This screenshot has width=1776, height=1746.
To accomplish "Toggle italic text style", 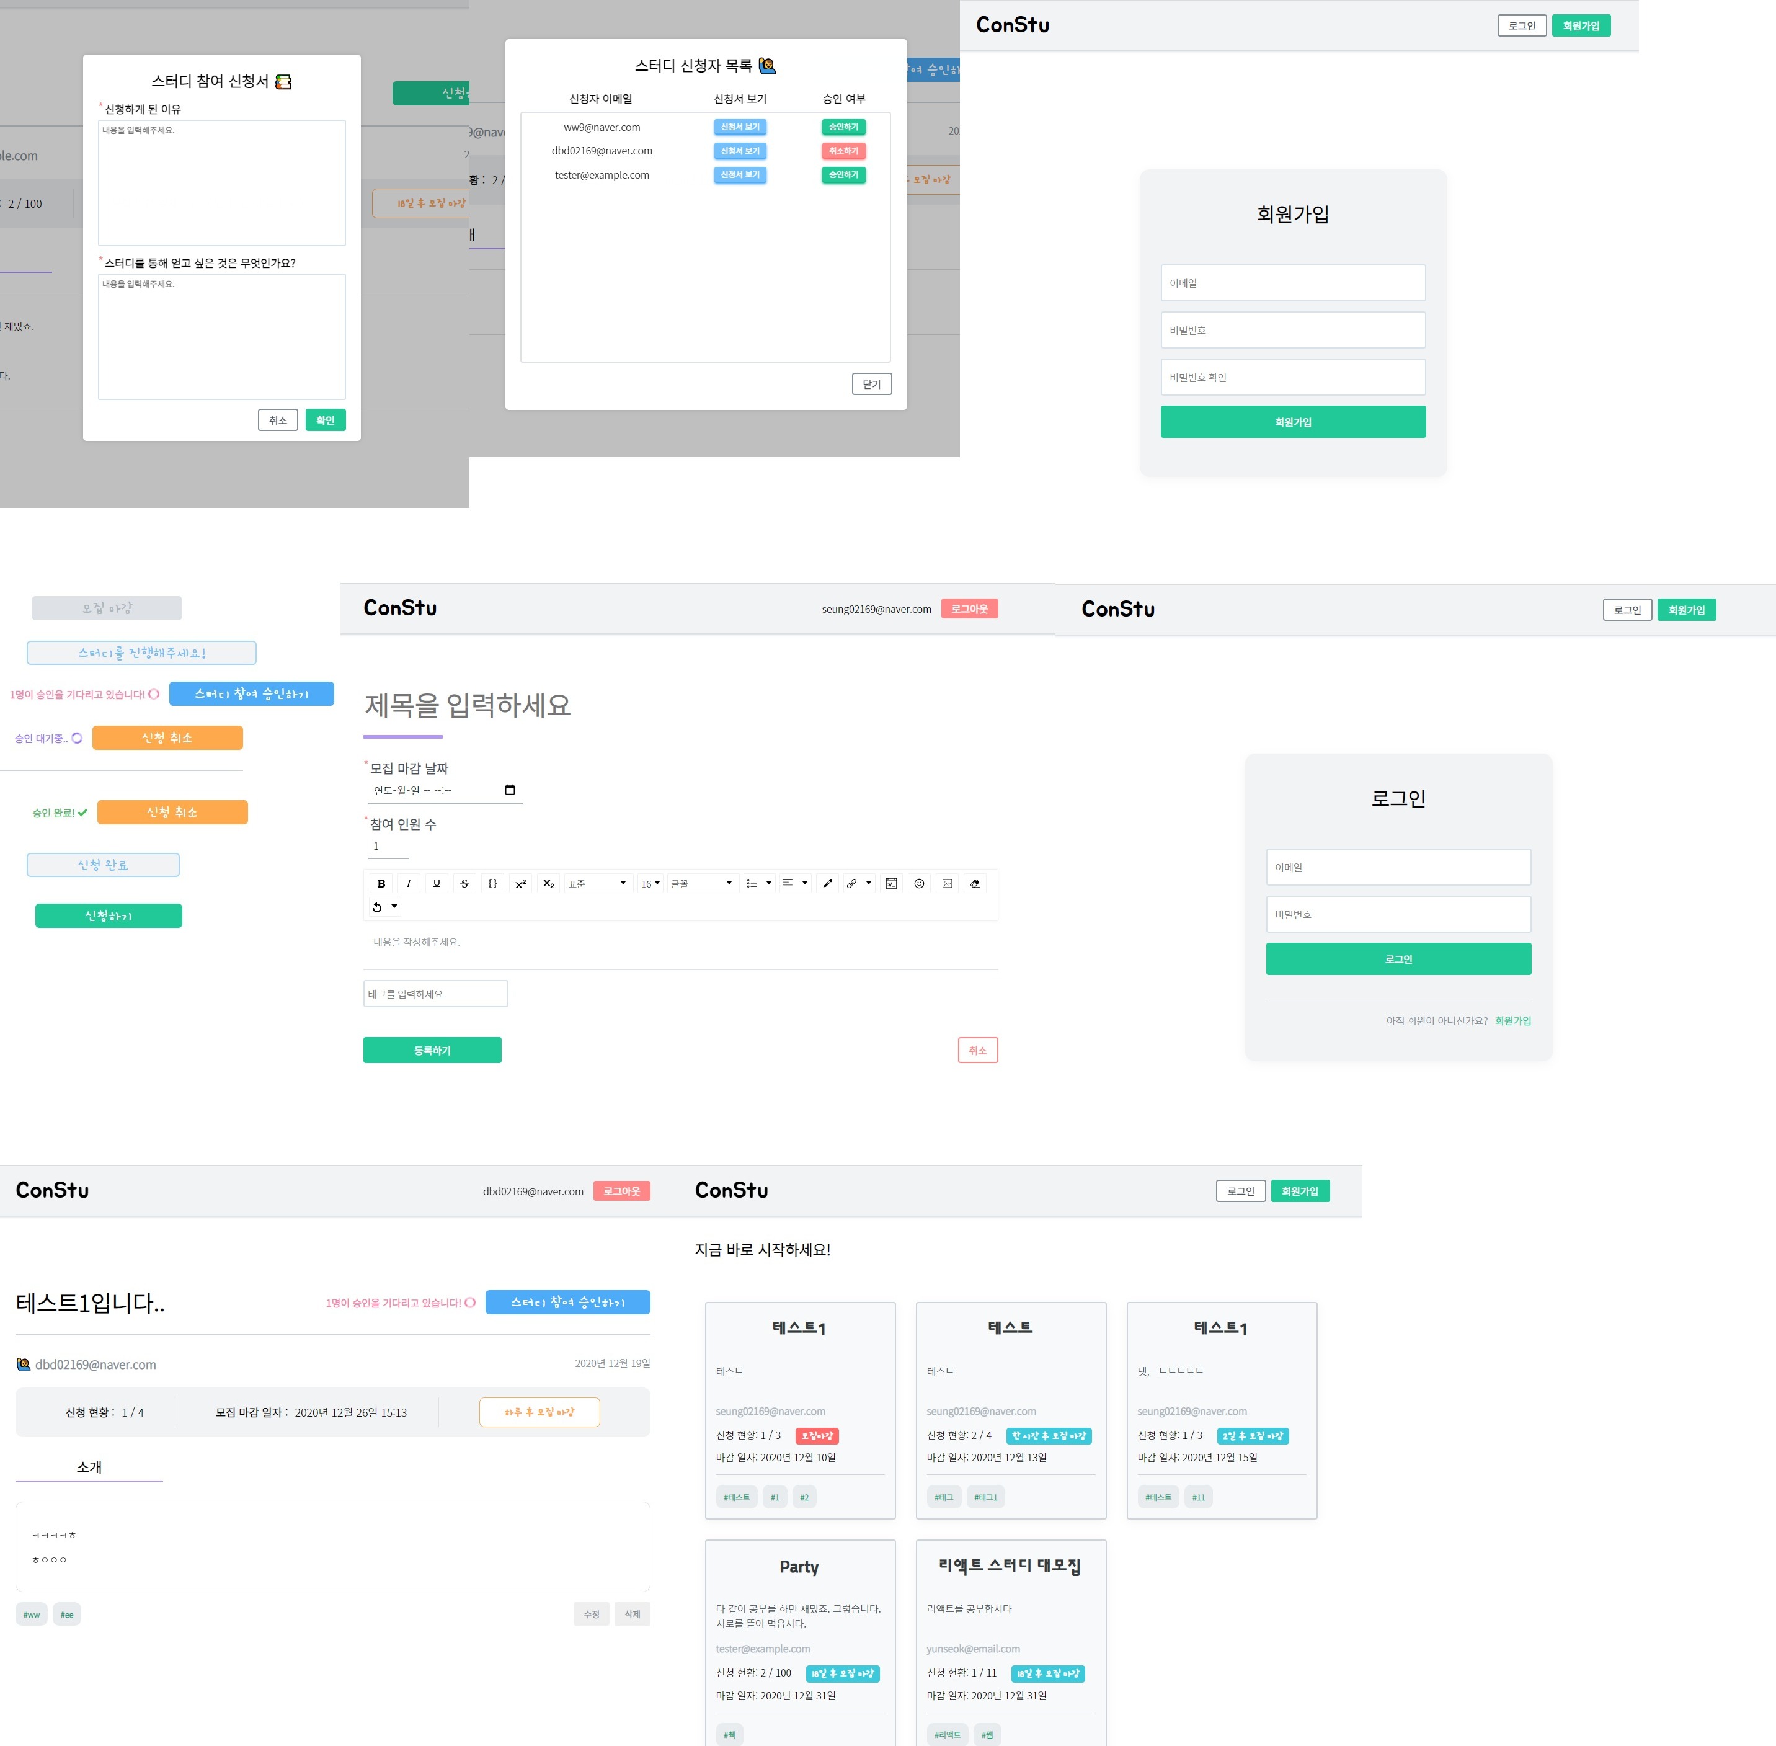I will point(409,883).
